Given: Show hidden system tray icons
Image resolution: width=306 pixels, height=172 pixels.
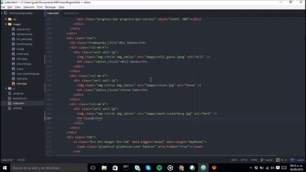Looking at the screenshot, I should 251,168.
